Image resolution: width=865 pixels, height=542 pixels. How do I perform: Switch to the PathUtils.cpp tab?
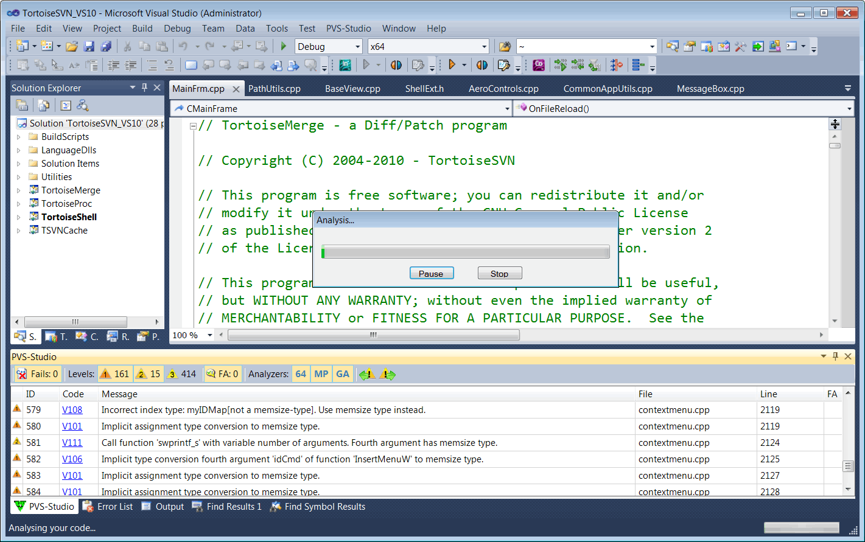click(x=275, y=88)
